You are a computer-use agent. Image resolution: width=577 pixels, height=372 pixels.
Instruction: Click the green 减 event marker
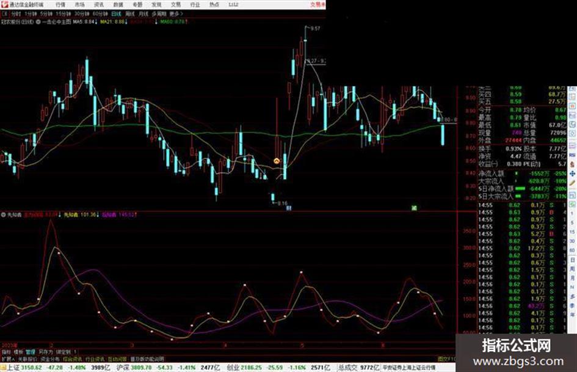pos(414,208)
